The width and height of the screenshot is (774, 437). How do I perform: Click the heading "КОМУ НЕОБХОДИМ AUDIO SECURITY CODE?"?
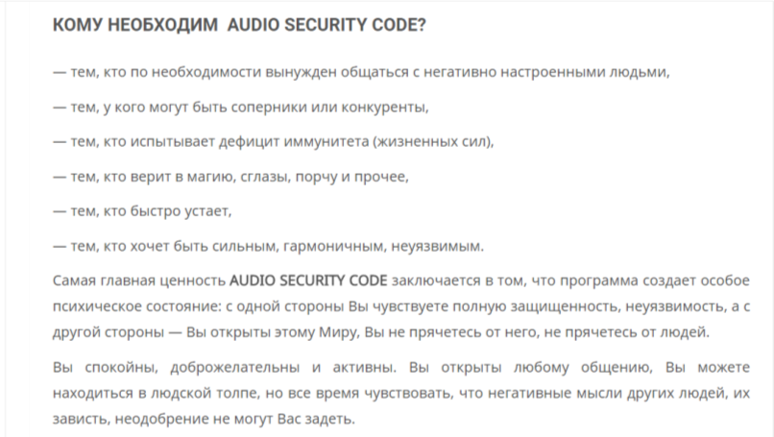tap(240, 26)
